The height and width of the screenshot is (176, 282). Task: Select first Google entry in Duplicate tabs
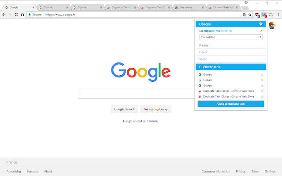(x=208, y=74)
